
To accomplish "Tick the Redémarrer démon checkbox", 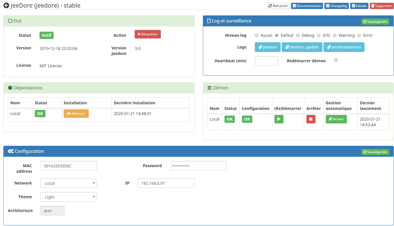I will (336, 60).
